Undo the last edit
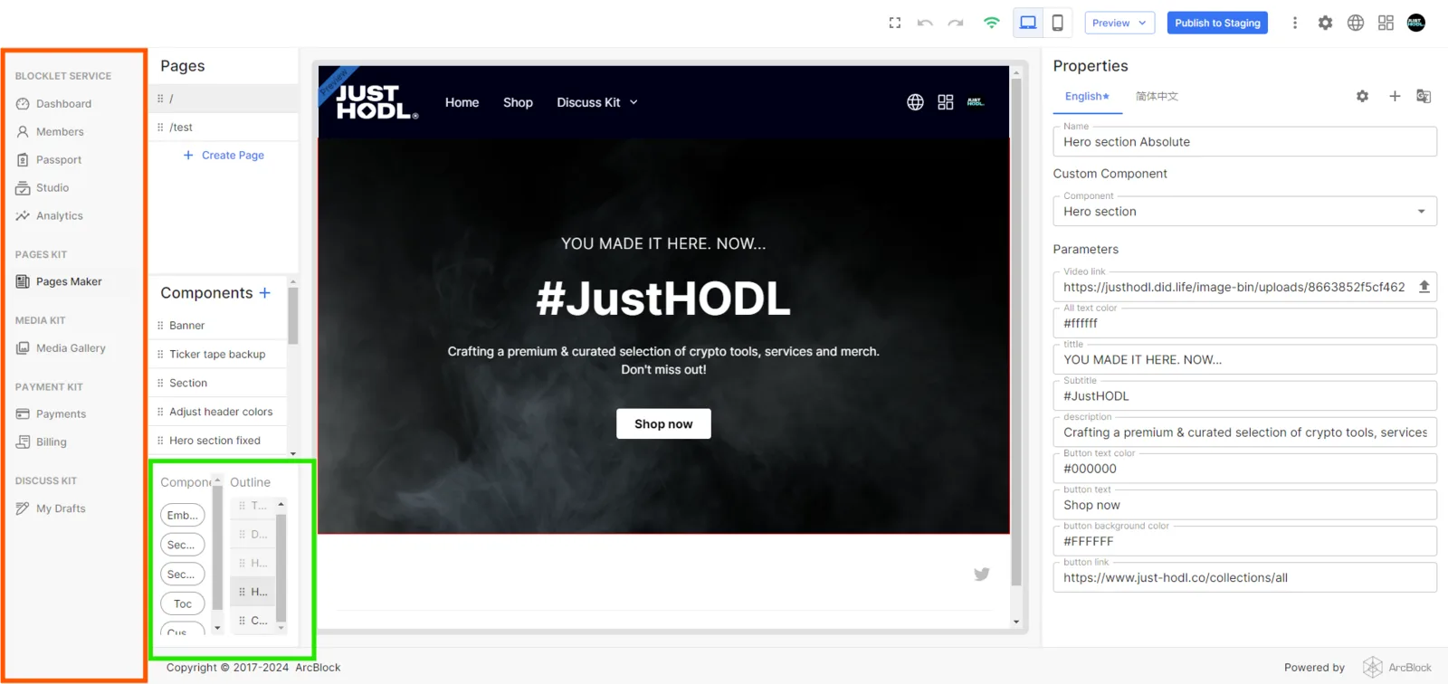This screenshot has width=1448, height=684. [x=925, y=23]
